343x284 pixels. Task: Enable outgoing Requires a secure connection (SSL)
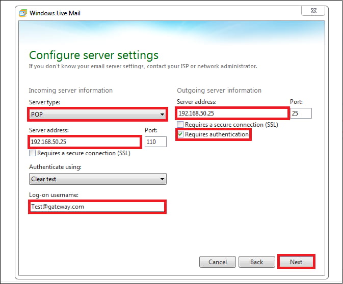pos(180,125)
